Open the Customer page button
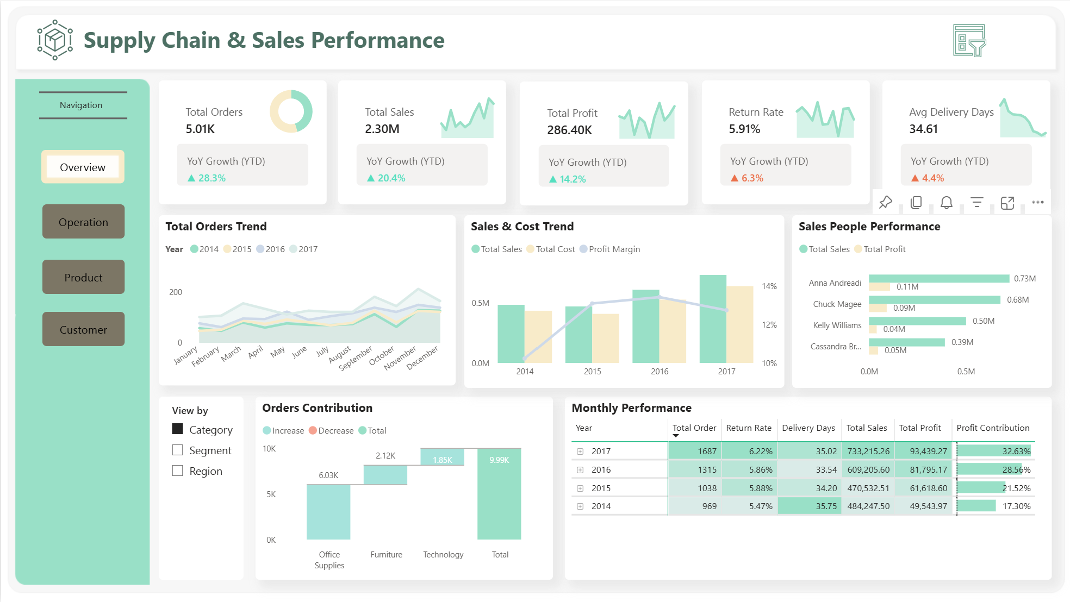The image size is (1070, 602). click(83, 329)
